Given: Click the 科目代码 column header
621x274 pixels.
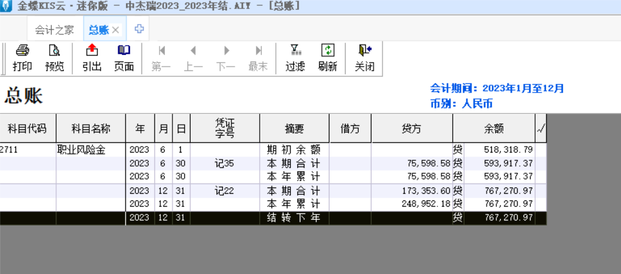Looking at the screenshot, I should click(27, 129).
